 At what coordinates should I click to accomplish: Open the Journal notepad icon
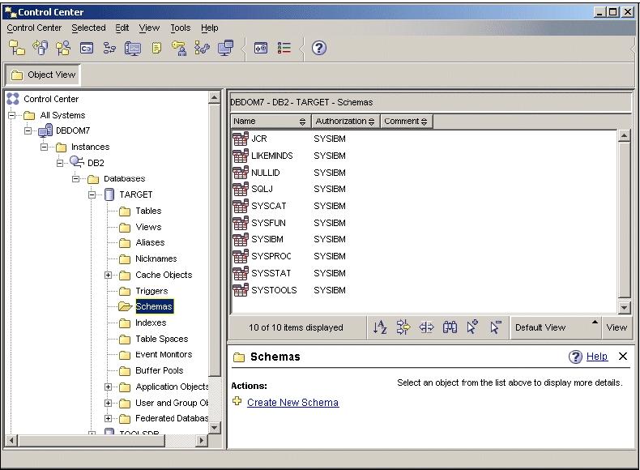(x=156, y=48)
